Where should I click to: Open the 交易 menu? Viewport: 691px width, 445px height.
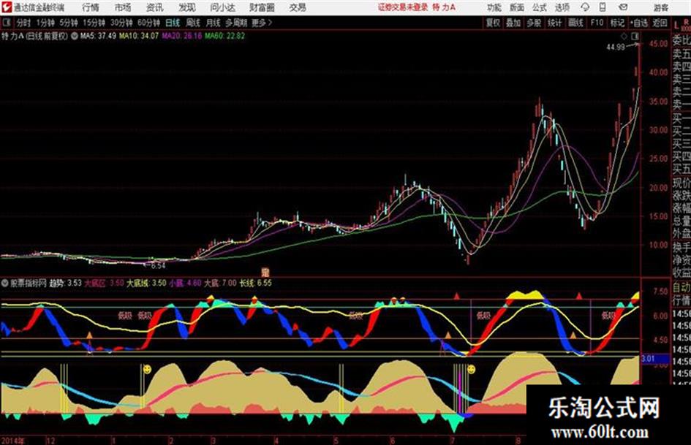pos(298,7)
